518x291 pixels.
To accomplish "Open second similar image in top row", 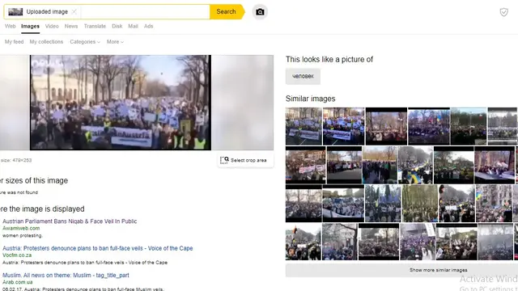I will point(343,126).
